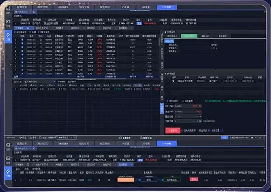Select the green highlighted tab in the trade settings panel

(189, 36)
